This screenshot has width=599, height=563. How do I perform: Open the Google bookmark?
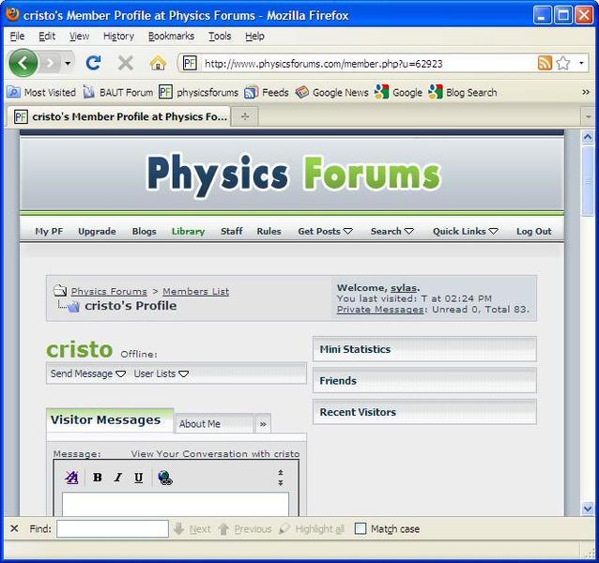[398, 92]
